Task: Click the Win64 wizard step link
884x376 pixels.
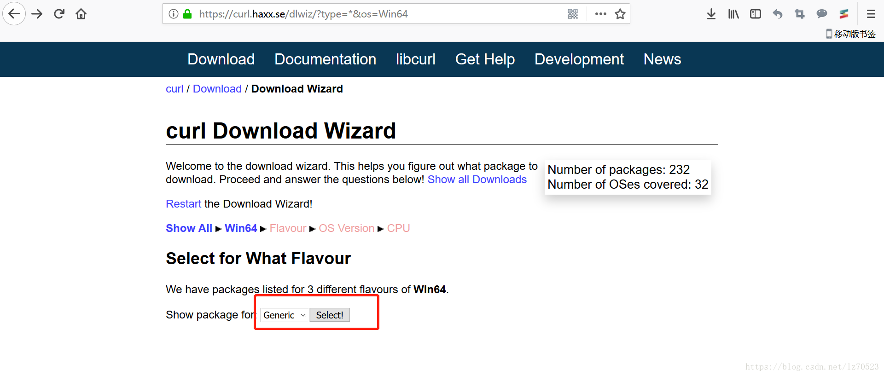Action: click(x=241, y=228)
